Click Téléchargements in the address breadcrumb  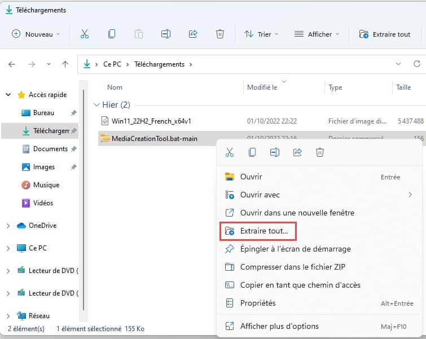(x=159, y=64)
